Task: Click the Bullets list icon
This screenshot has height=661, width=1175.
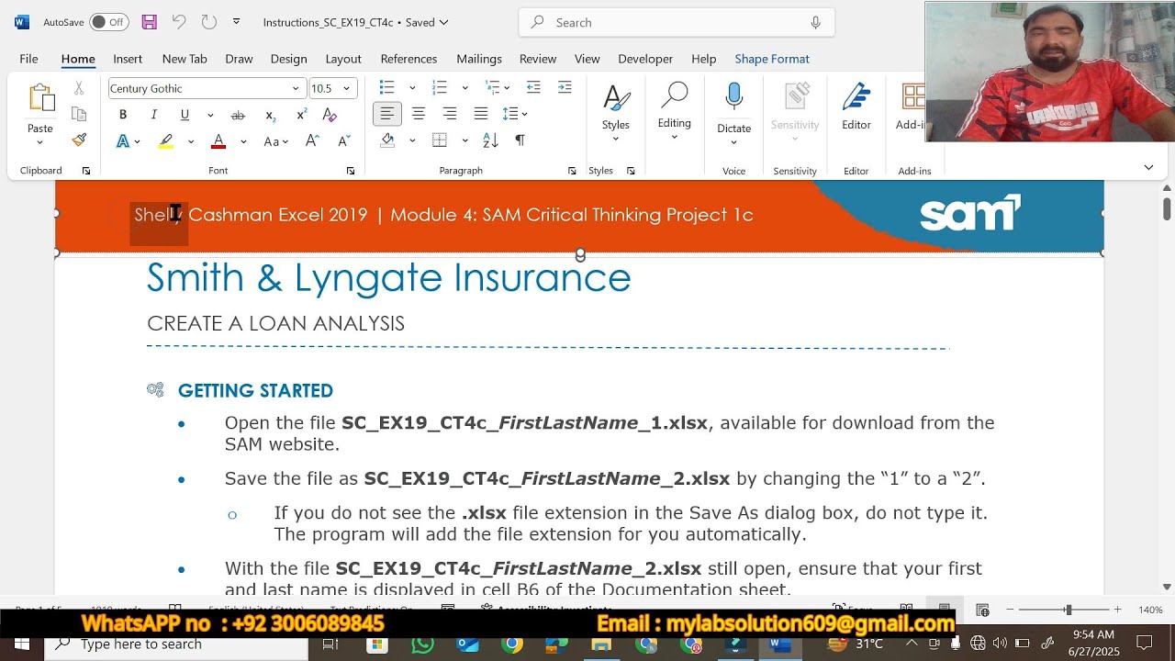Action: 387,87
